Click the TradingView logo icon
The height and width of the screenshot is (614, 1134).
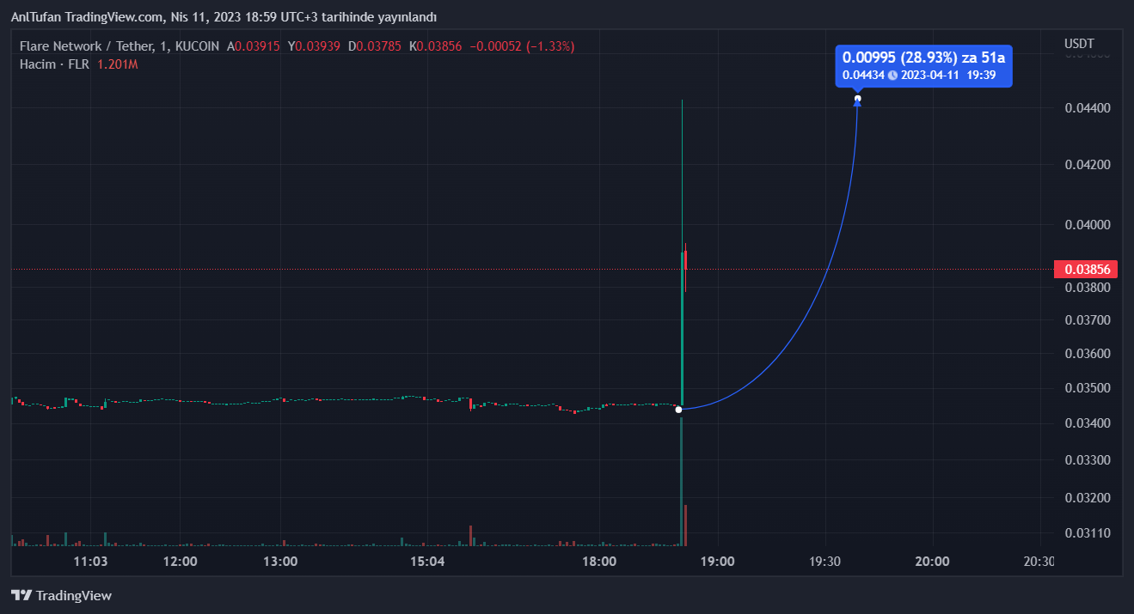coord(21,595)
